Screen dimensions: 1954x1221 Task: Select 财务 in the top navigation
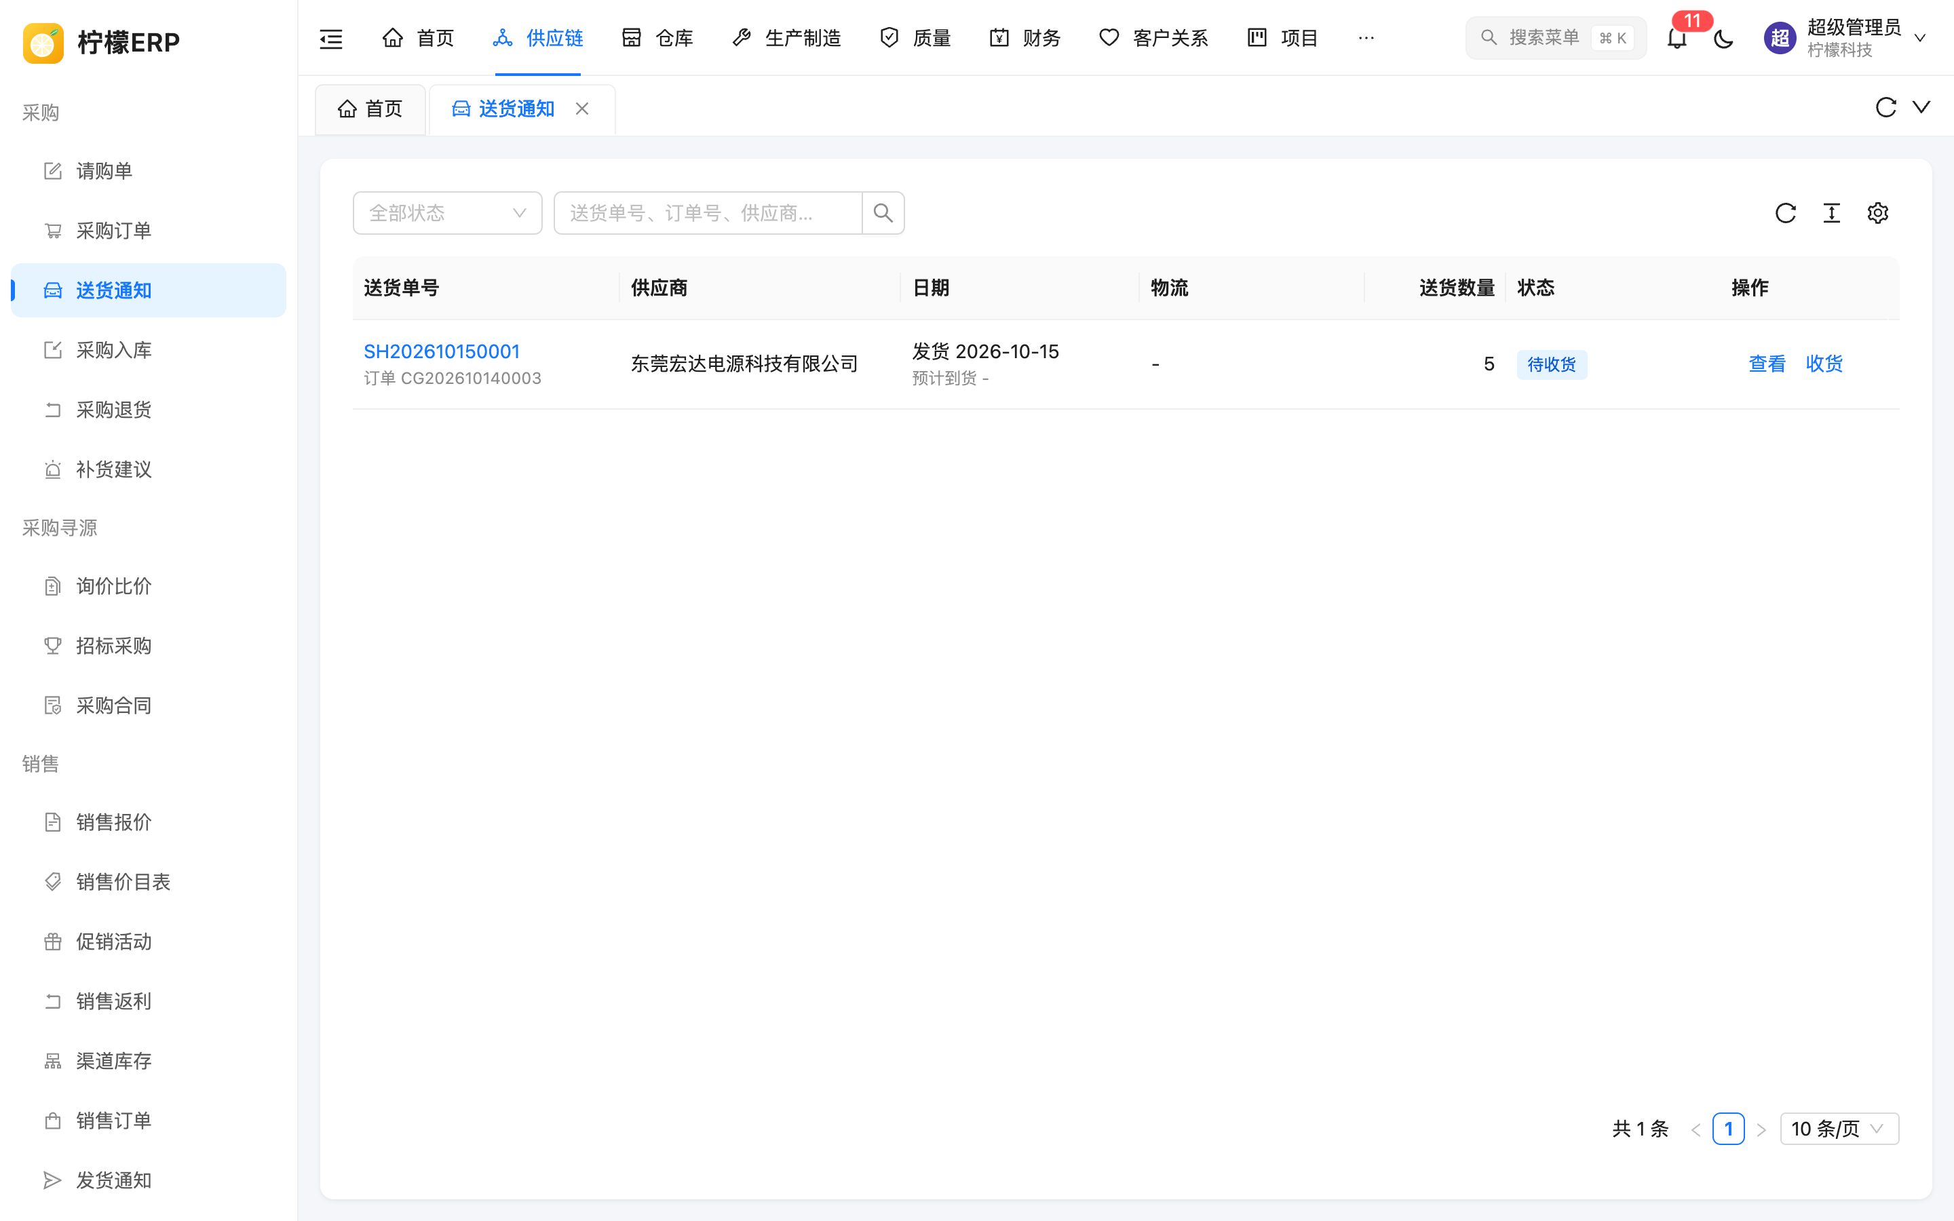(1024, 38)
